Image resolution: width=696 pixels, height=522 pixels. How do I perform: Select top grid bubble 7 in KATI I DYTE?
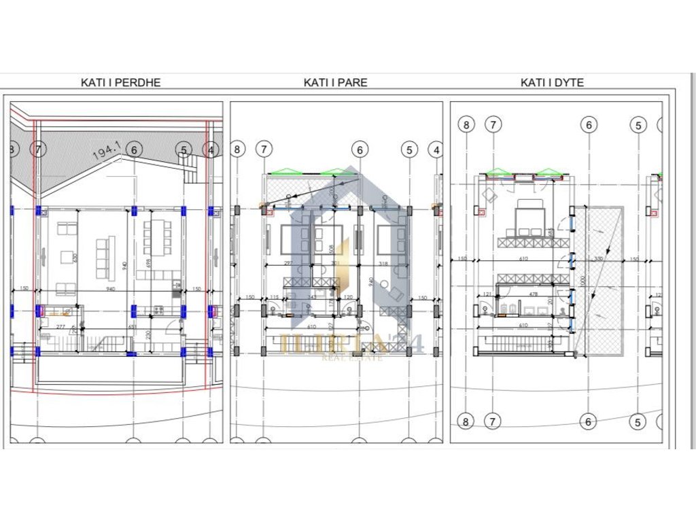(493, 124)
